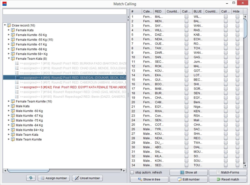Image resolution: width=250 pixels, height=185 pixels.
Task: Click the Assign number button
Action: pyautogui.click(x=54, y=178)
